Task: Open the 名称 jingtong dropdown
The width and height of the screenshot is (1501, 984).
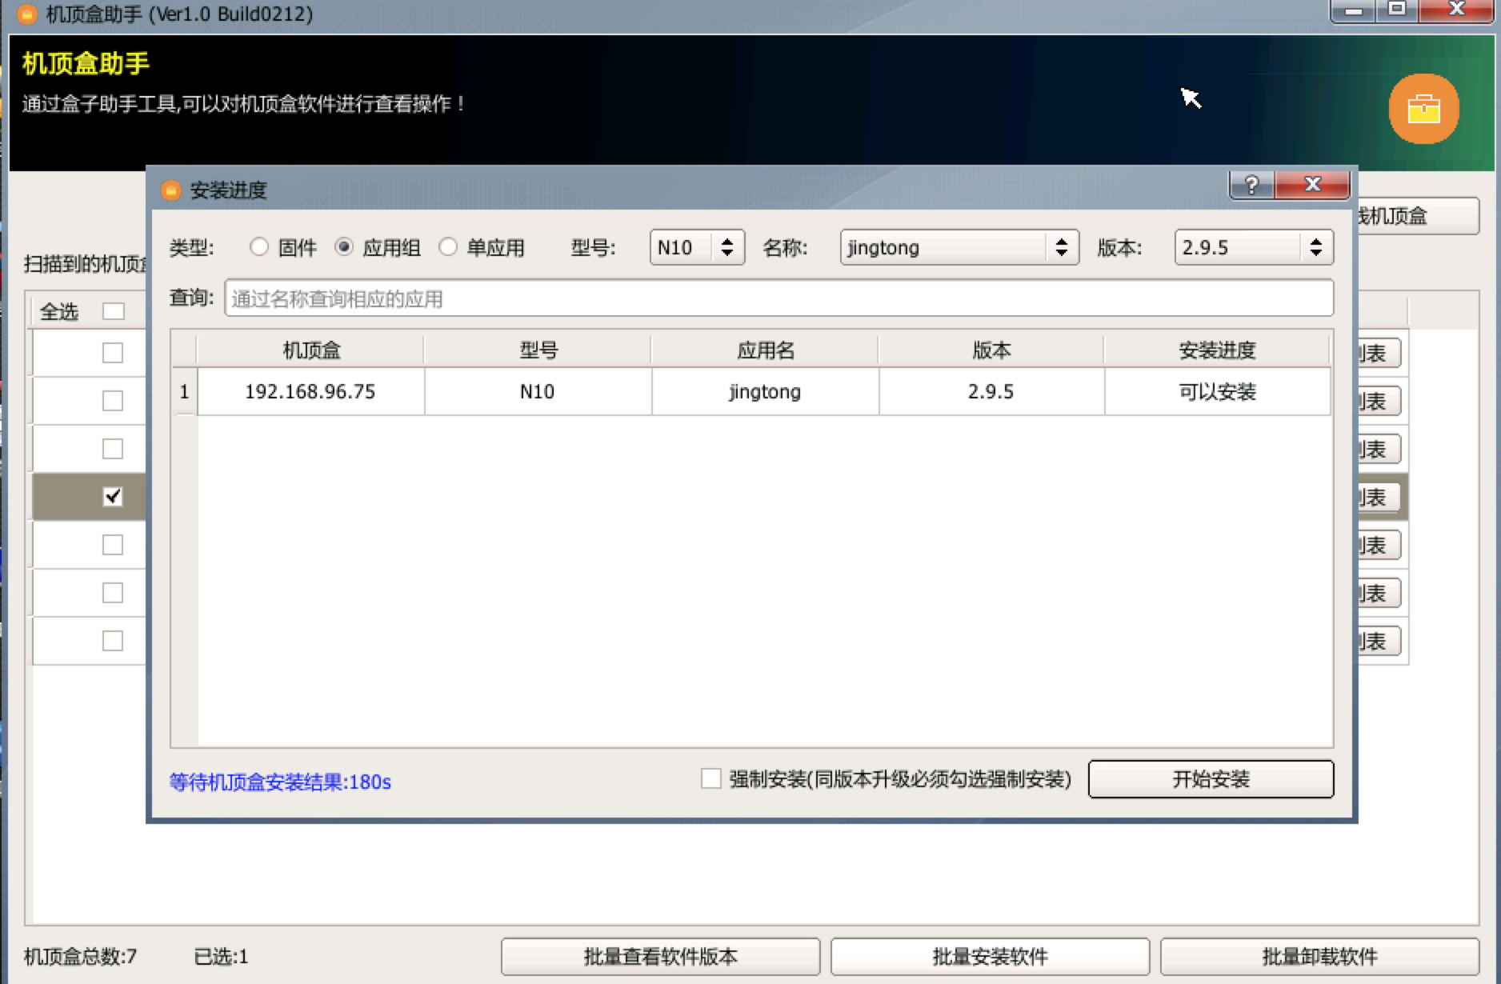Action: point(959,247)
